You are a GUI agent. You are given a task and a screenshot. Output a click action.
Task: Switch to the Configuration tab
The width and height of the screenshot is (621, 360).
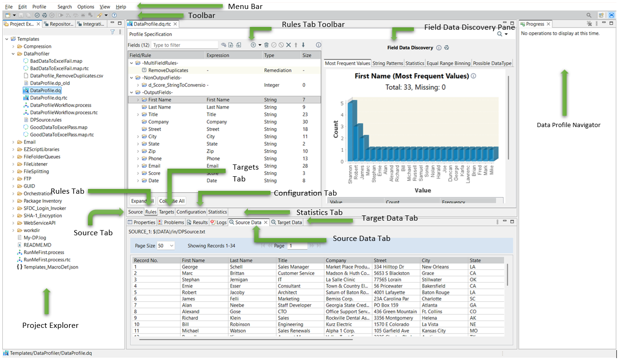click(191, 212)
